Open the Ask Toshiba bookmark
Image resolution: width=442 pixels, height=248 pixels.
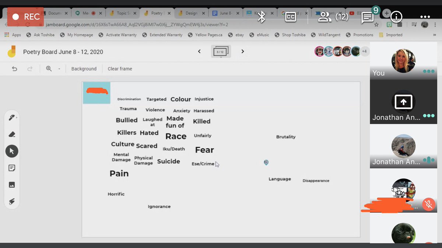tap(41, 35)
